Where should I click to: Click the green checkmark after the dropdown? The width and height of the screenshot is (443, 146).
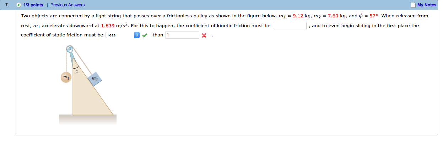point(145,35)
